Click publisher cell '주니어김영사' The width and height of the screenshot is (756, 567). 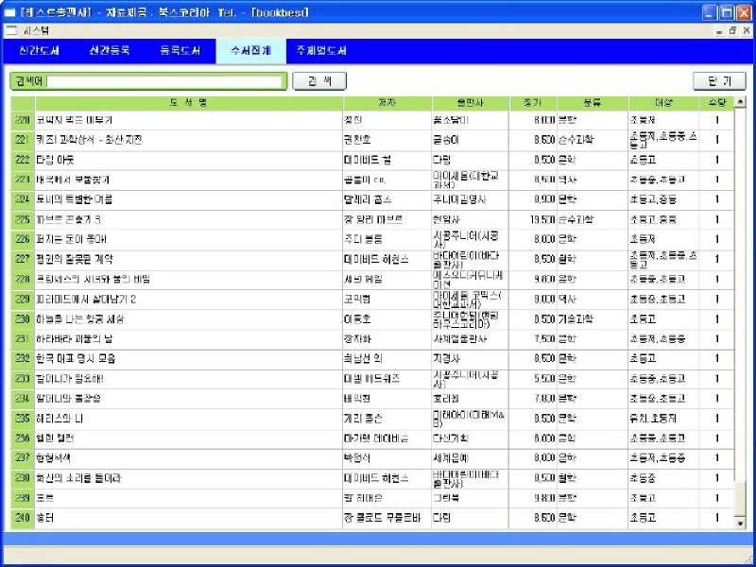point(470,199)
